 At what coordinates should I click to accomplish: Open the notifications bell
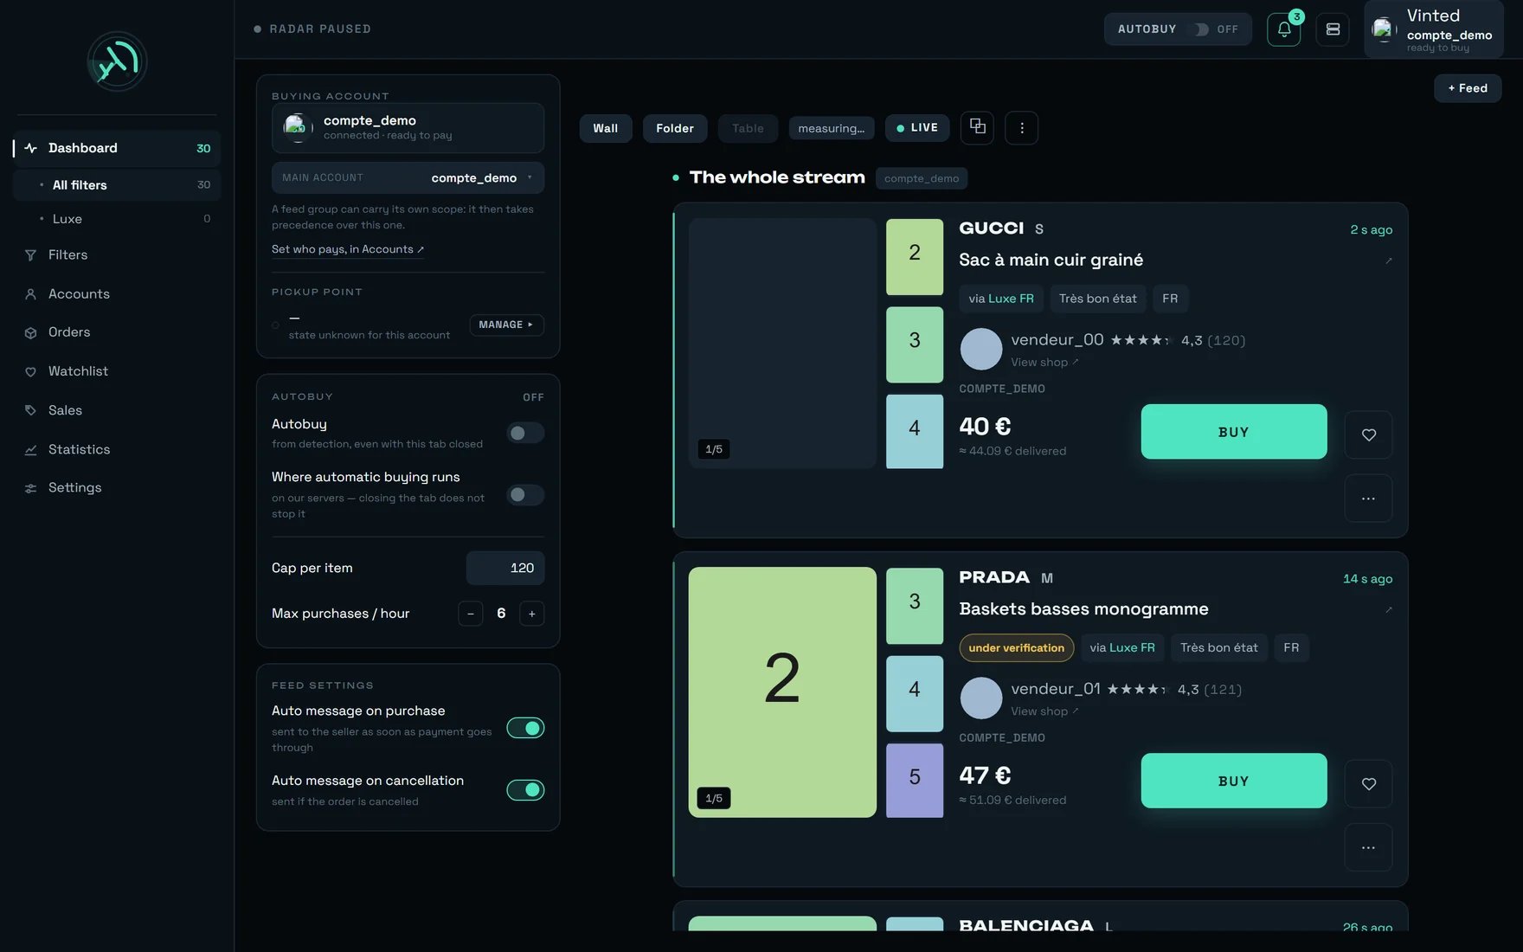click(x=1283, y=29)
